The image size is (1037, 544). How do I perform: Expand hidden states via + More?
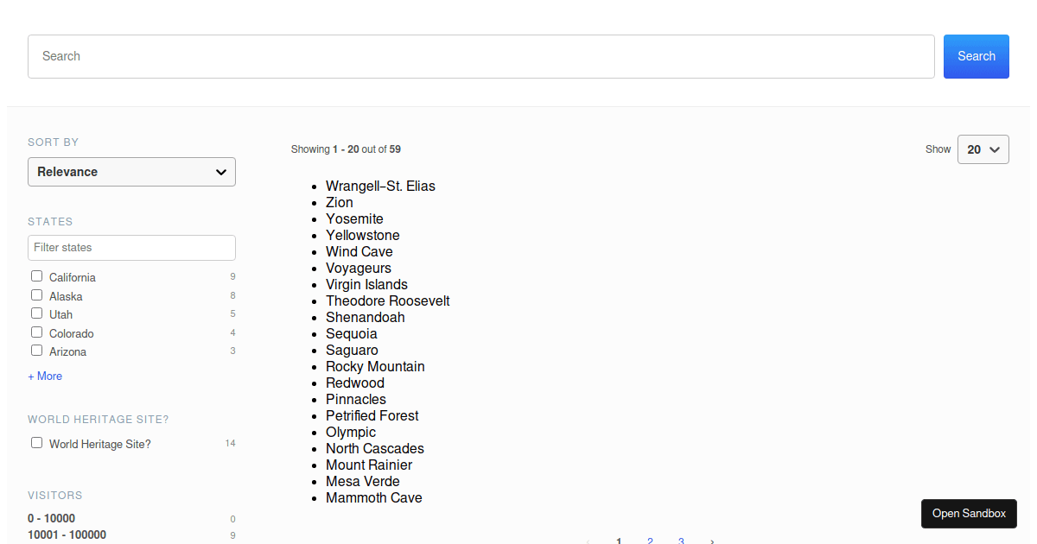(45, 376)
